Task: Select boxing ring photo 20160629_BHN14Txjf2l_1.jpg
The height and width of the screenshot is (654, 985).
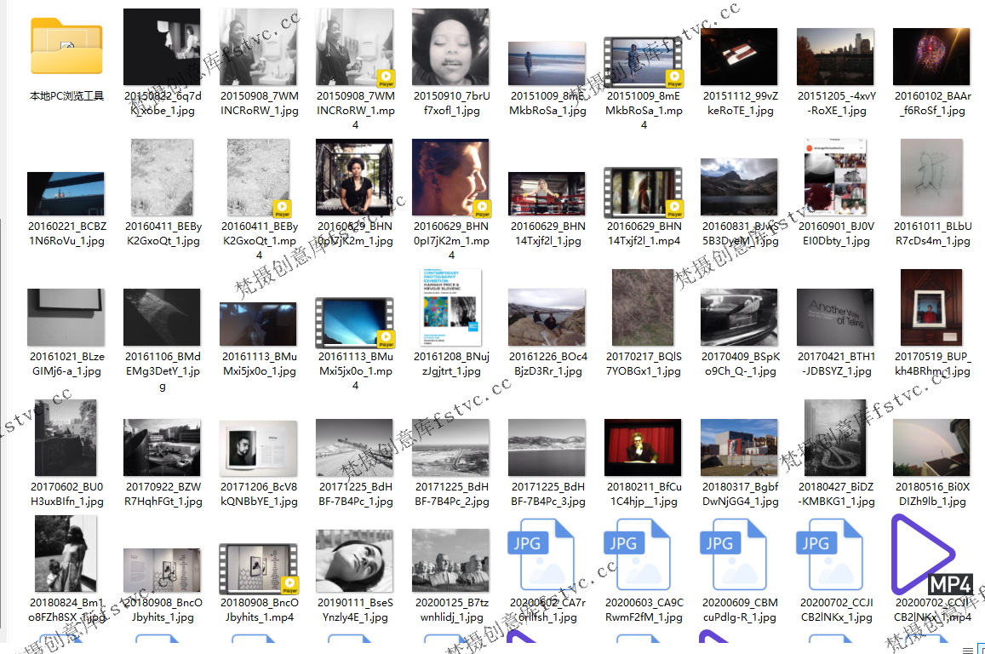Action: click(x=547, y=193)
